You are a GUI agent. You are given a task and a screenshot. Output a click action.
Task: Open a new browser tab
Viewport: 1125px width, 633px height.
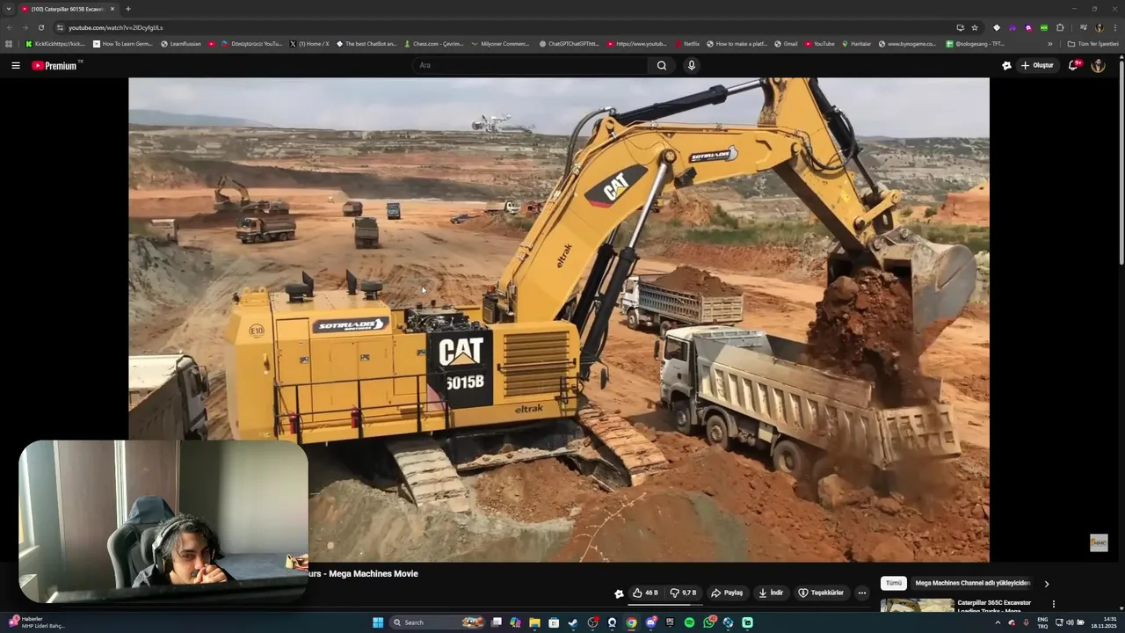pyautogui.click(x=127, y=9)
